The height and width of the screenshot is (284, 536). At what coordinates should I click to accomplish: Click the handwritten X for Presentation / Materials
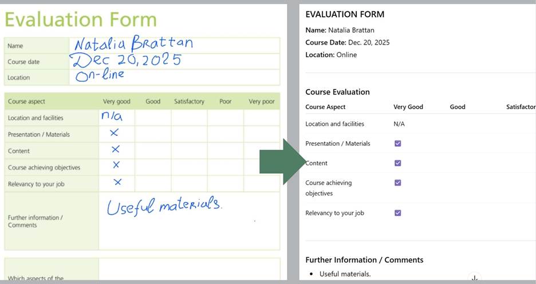pos(114,133)
